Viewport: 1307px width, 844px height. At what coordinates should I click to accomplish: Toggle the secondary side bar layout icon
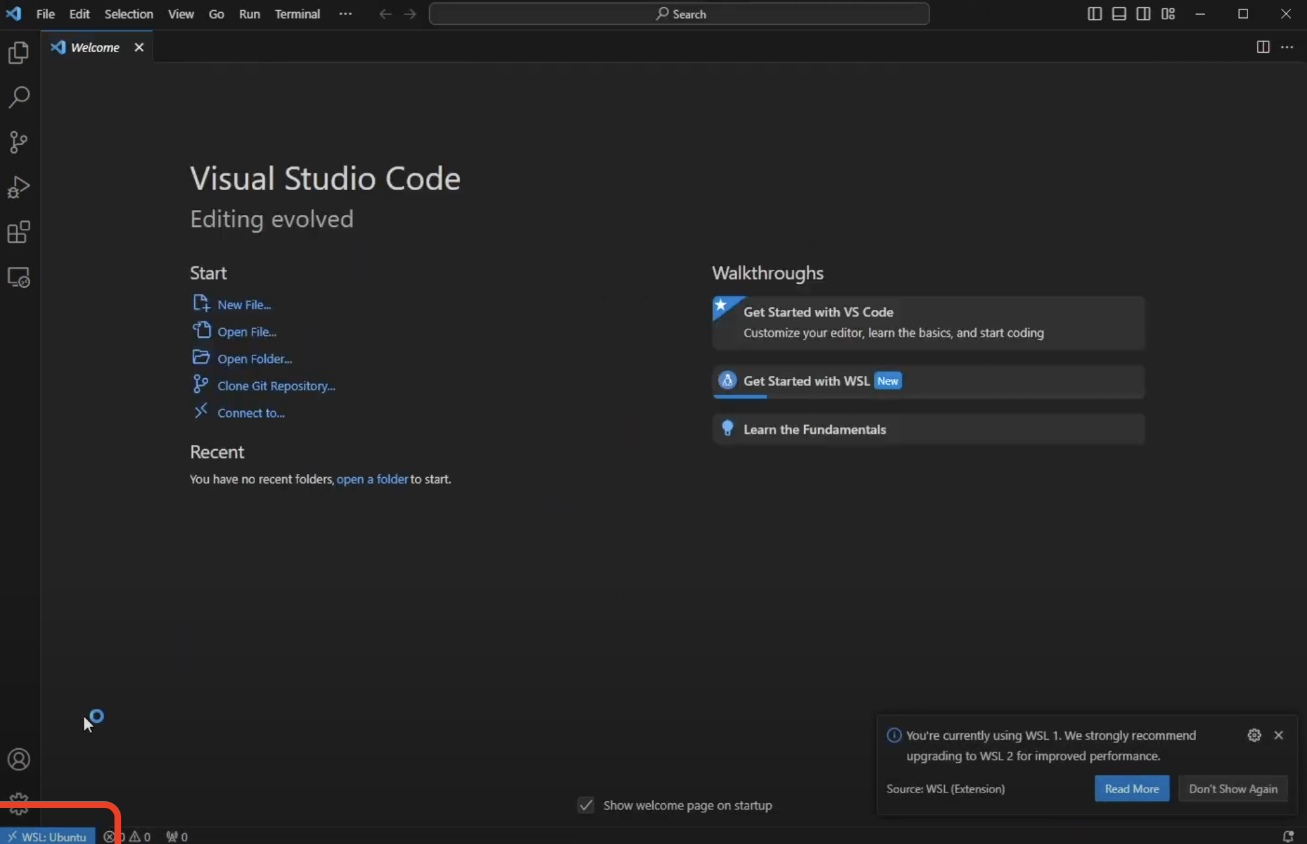click(1144, 14)
